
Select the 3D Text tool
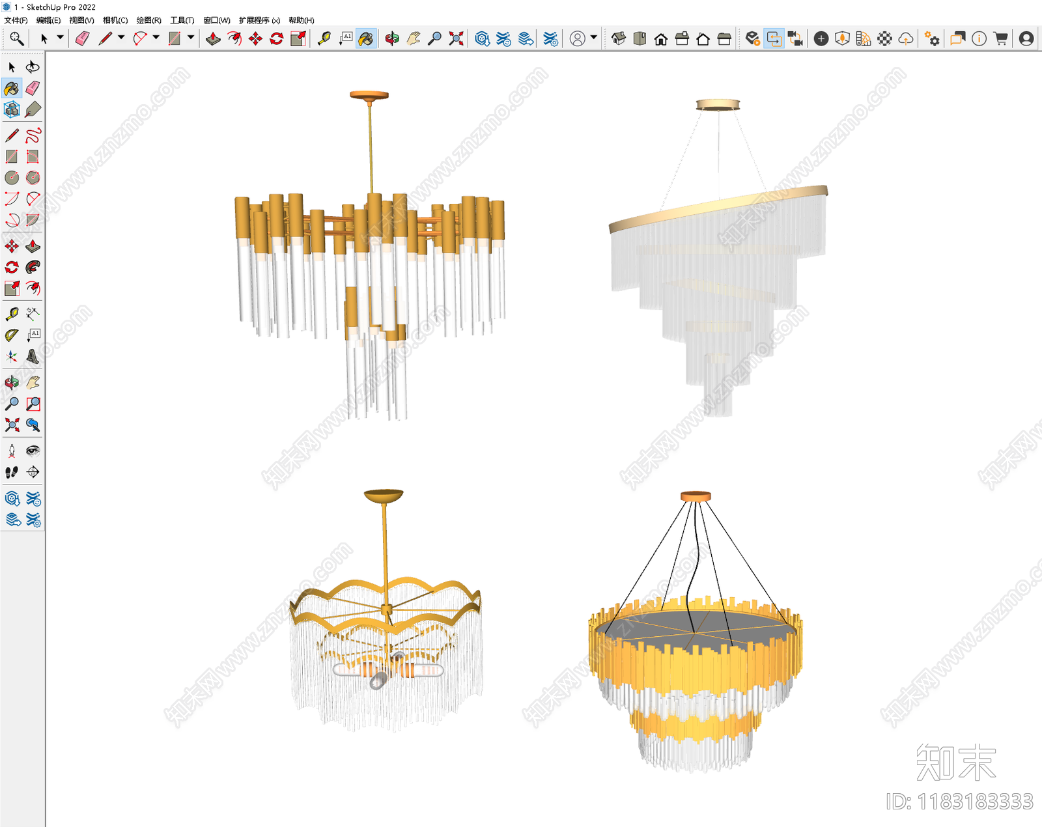33,357
